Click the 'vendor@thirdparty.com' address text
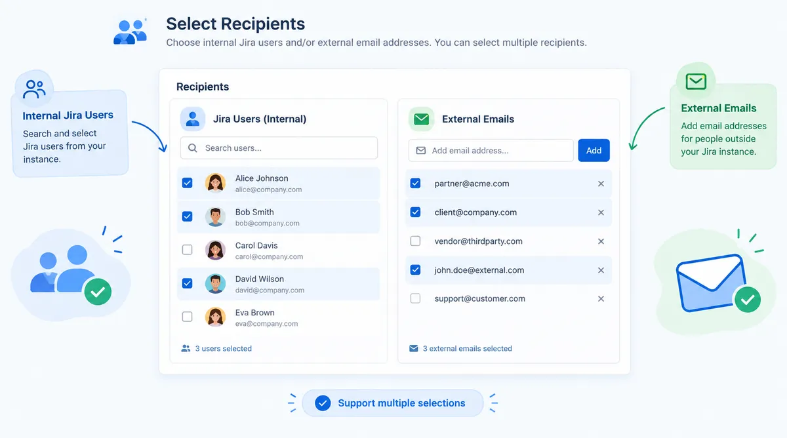This screenshot has height=438, width=787. pyautogui.click(x=479, y=241)
